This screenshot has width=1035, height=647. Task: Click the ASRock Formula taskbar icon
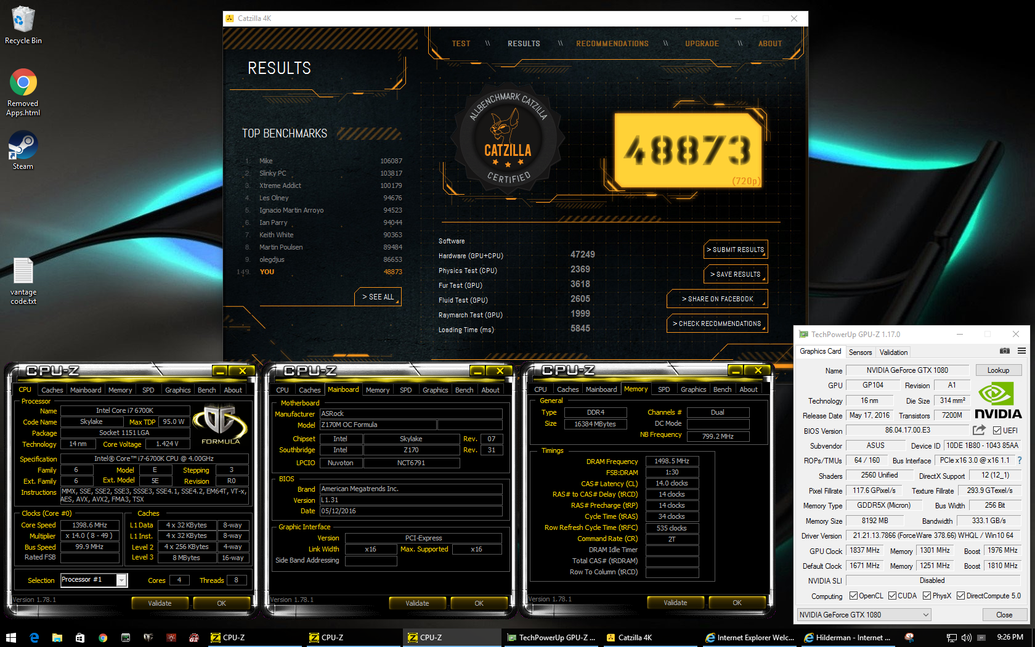tap(148, 638)
